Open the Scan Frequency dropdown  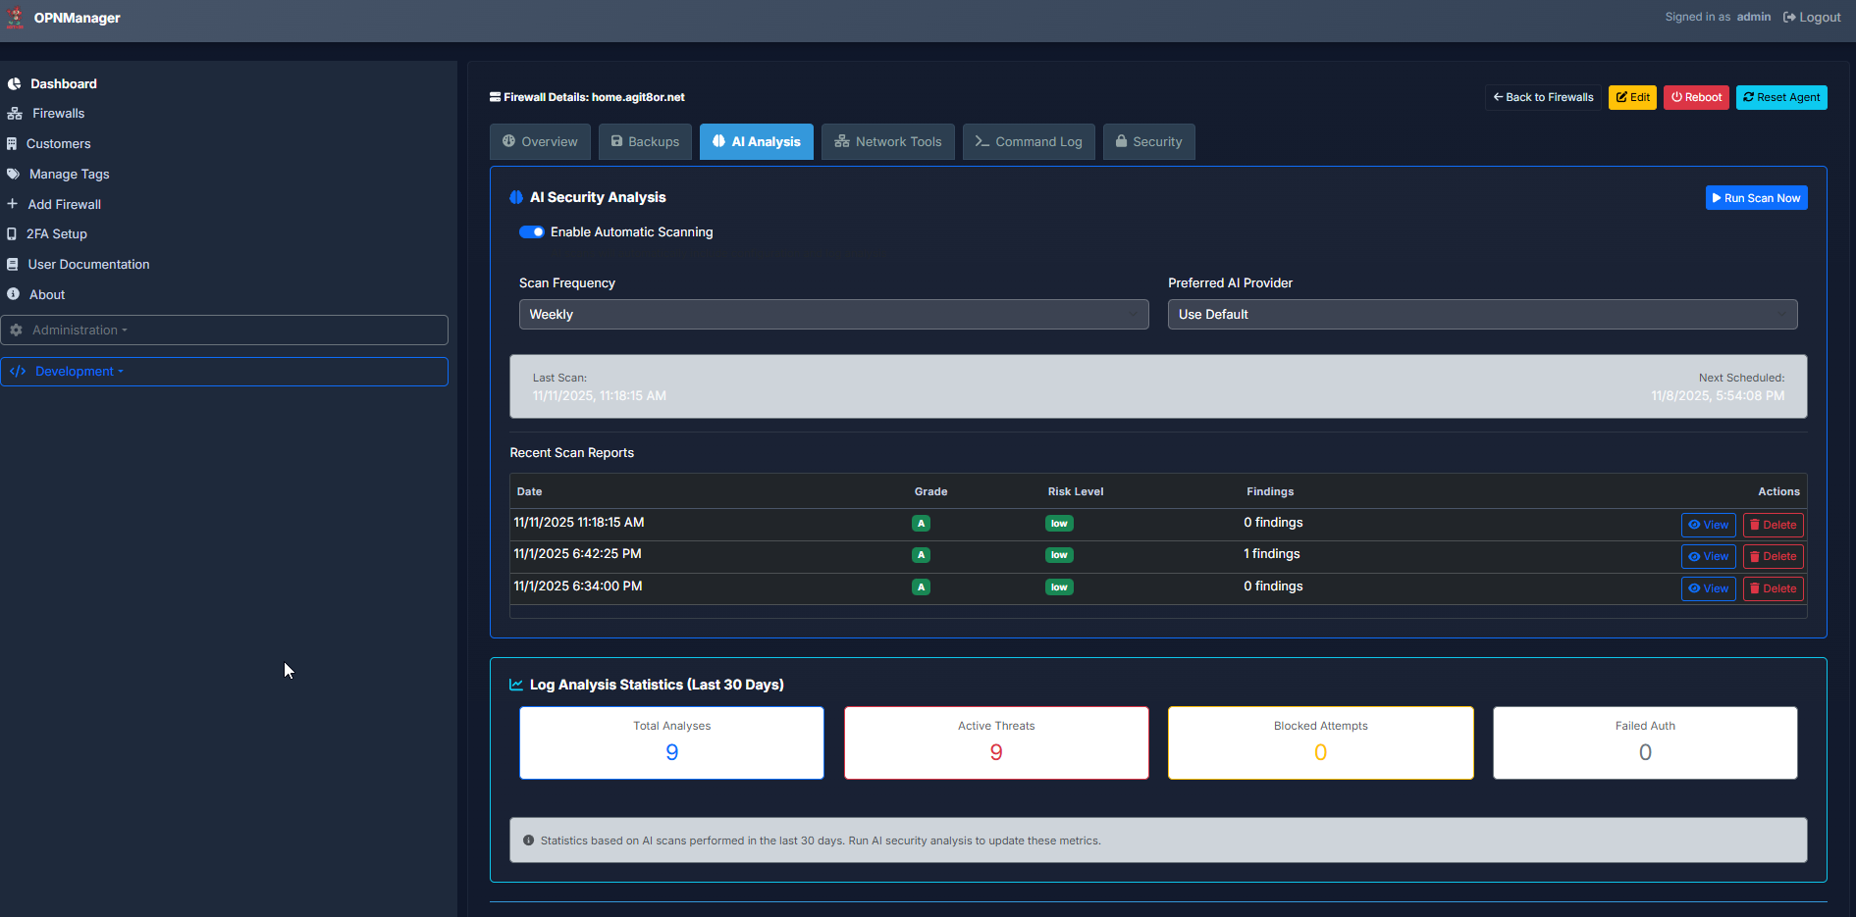click(833, 315)
